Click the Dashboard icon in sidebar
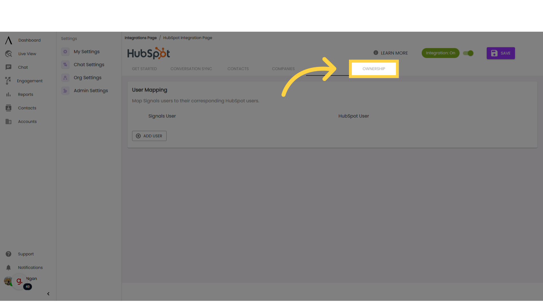The height and width of the screenshot is (305, 543). pyautogui.click(x=8, y=40)
